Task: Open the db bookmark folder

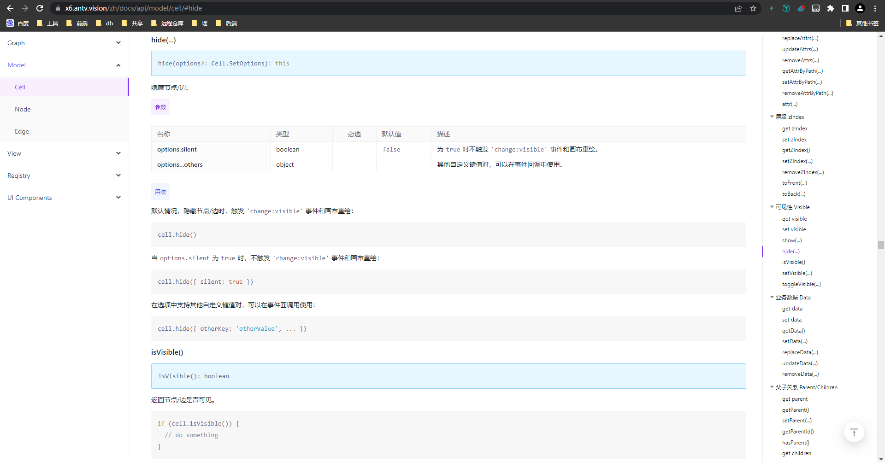Action: point(104,23)
